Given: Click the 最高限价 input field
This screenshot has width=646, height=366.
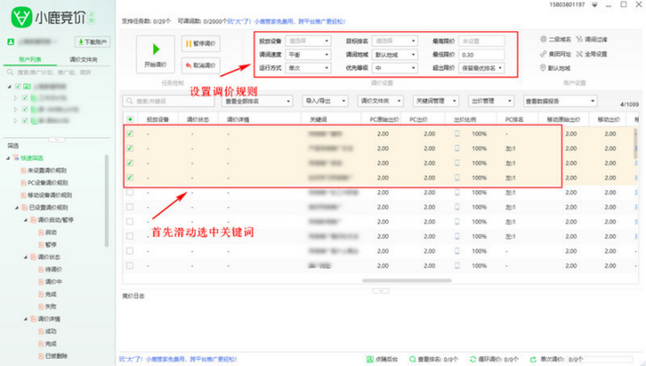Looking at the screenshot, I should point(481,40).
